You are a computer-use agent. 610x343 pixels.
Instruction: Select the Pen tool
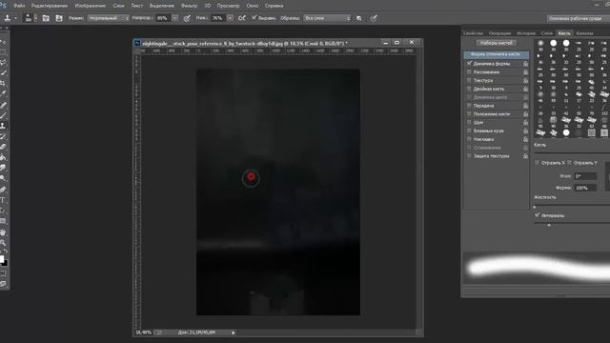tap(3, 190)
